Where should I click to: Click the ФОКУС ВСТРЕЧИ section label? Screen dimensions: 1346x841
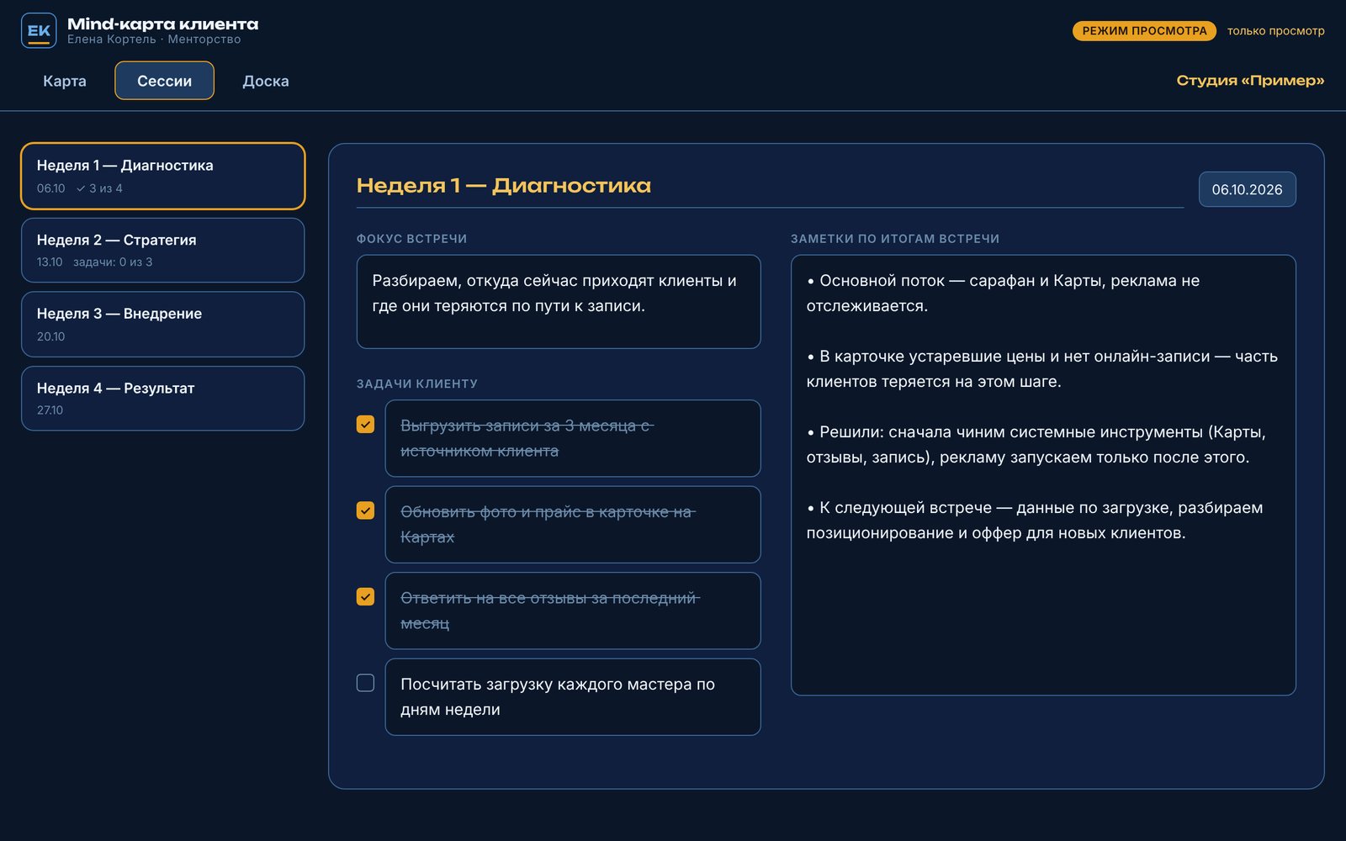(x=411, y=239)
